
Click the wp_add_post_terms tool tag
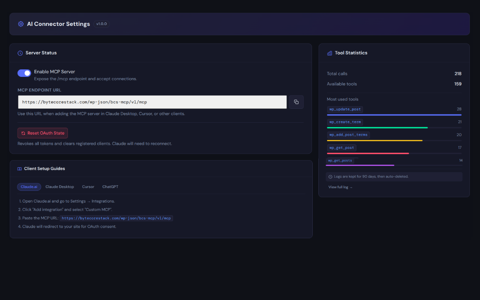pos(348,135)
